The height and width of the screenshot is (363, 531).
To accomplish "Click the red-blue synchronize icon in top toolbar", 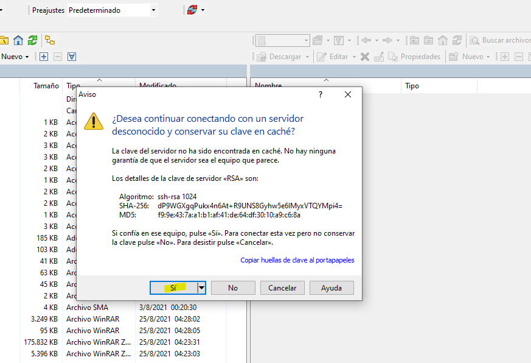I will tap(192, 10).
